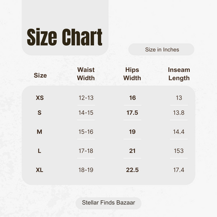
Task: Select the Hips Width column header
Action: click(132, 74)
